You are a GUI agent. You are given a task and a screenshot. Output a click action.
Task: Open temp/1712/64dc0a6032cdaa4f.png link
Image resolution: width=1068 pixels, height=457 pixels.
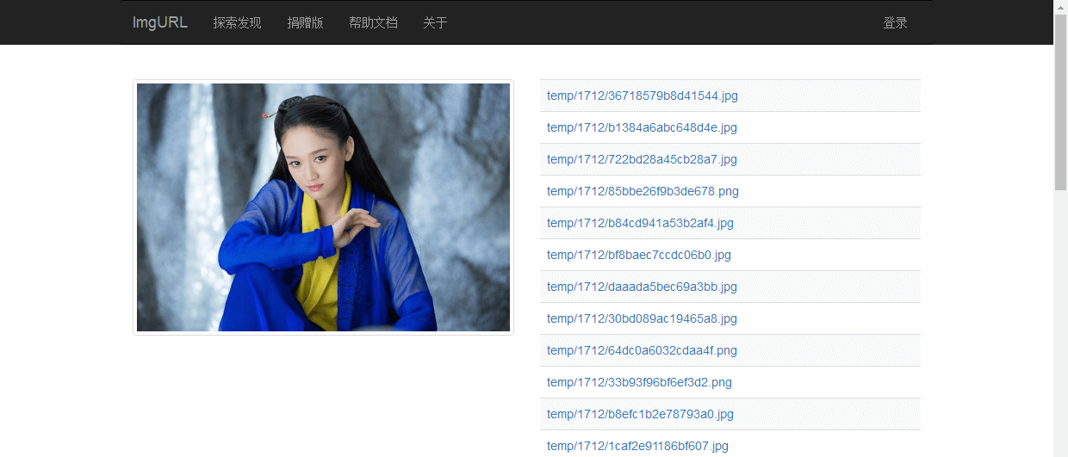pos(642,350)
